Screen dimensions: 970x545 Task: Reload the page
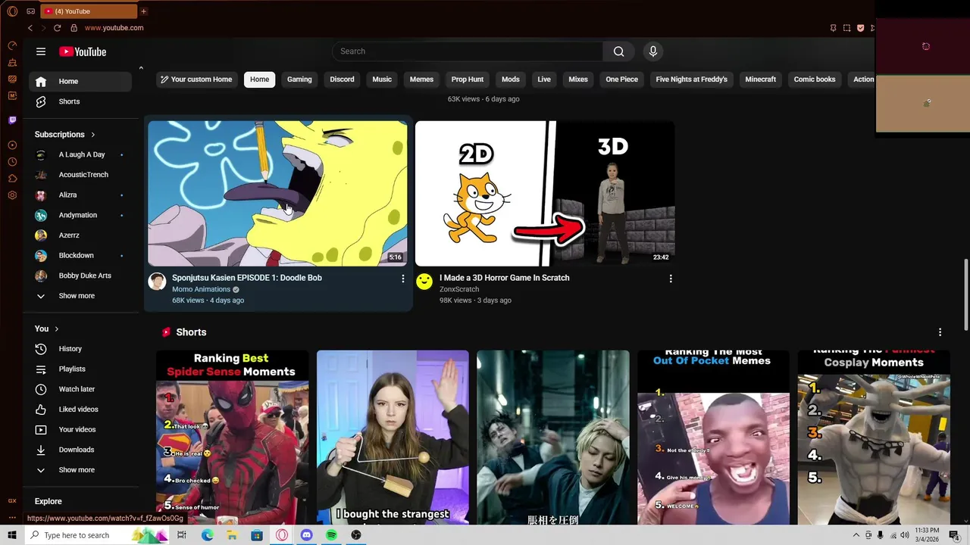(57, 28)
